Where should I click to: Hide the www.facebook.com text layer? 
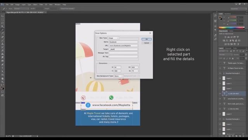pos(220,99)
